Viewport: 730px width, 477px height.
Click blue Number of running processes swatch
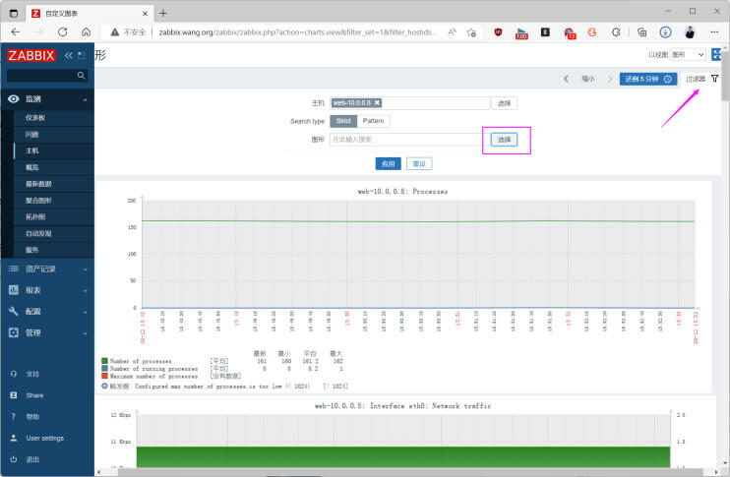click(104, 368)
